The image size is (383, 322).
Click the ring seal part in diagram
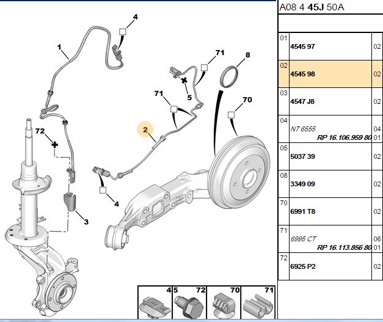tap(229, 76)
